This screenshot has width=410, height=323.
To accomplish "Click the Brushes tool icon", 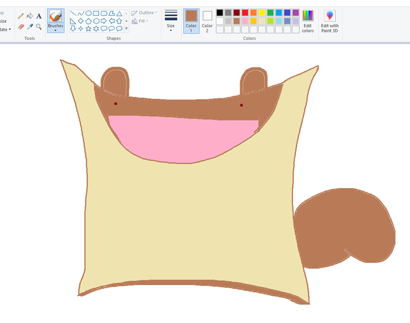I will (x=55, y=16).
